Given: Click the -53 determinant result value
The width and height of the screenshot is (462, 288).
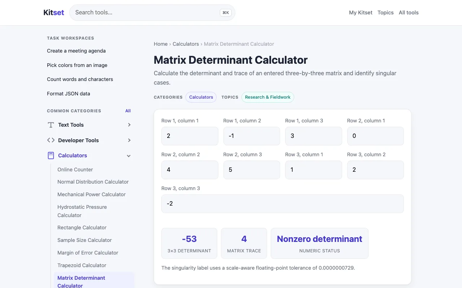Looking at the screenshot, I should tap(189, 239).
